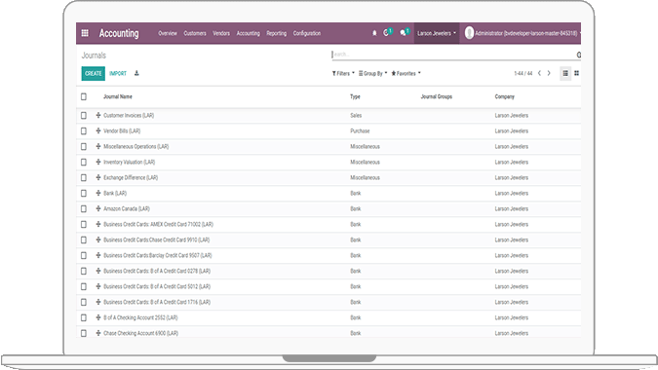The image size is (658, 370).
Task: Switch to list view icon
Action: [x=565, y=73]
